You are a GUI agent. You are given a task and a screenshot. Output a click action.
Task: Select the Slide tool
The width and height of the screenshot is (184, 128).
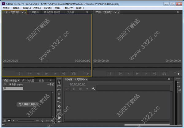click(59, 114)
